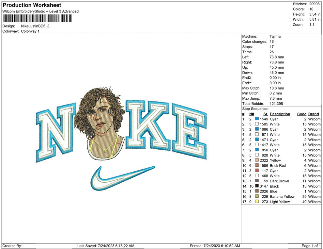Click the Printed timestamp in footer
The image size is (323, 249).
click(x=215, y=246)
